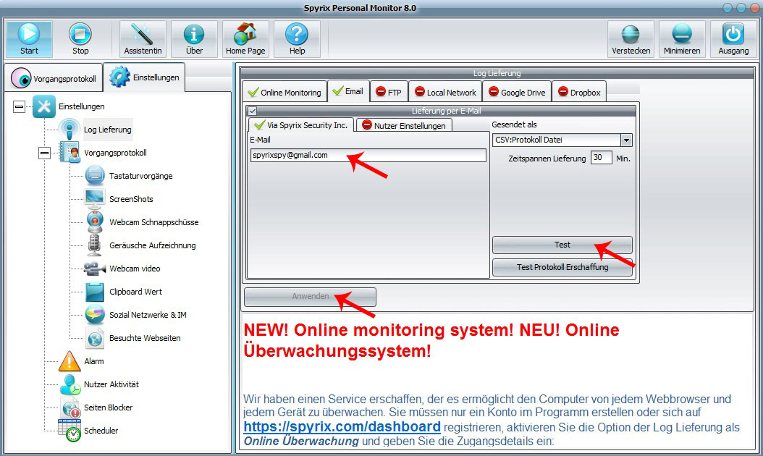Screen dimensions: 763x456
Task: Open the spyrix.com/dashboard link
Action: [x=342, y=427]
